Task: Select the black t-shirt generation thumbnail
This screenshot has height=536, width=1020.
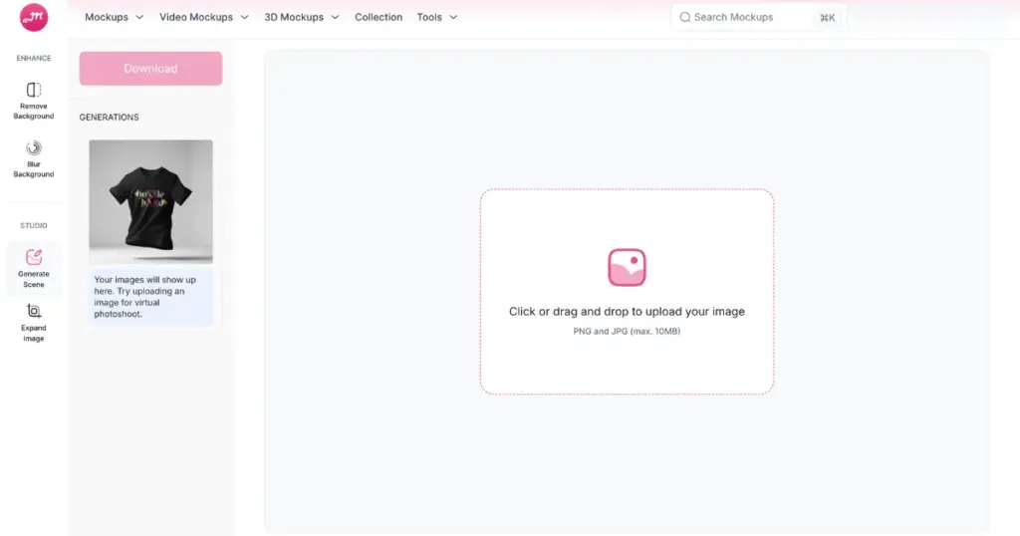Action: coord(151,201)
